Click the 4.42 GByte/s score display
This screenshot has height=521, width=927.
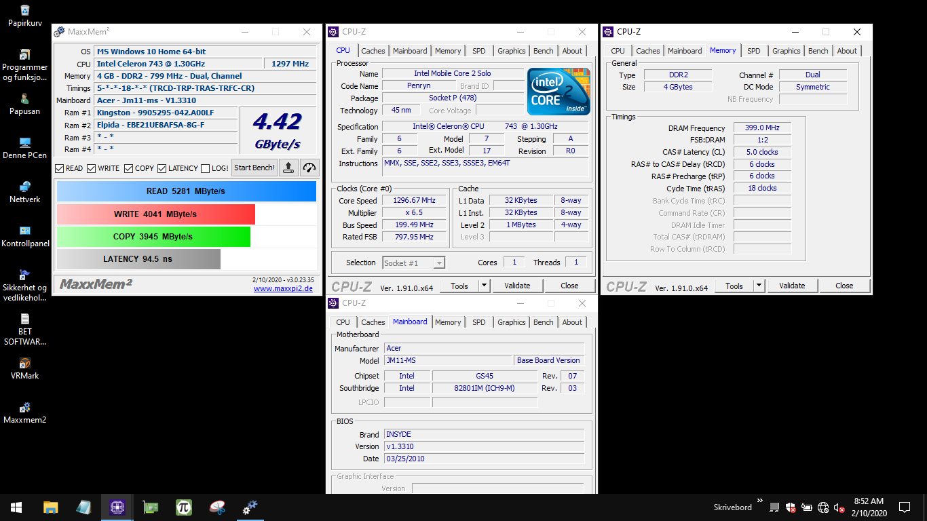(x=278, y=130)
